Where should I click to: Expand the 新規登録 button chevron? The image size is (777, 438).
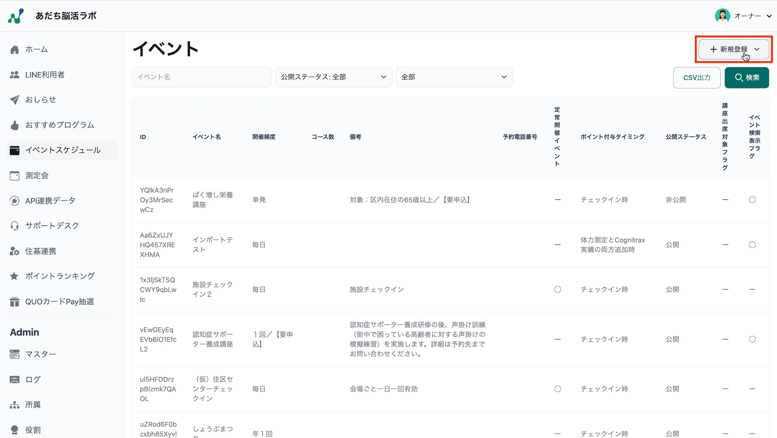[x=757, y=49]
